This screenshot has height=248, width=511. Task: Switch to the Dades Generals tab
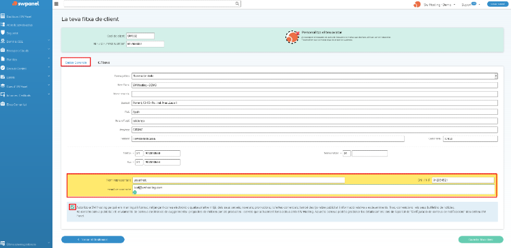point(76,62)
